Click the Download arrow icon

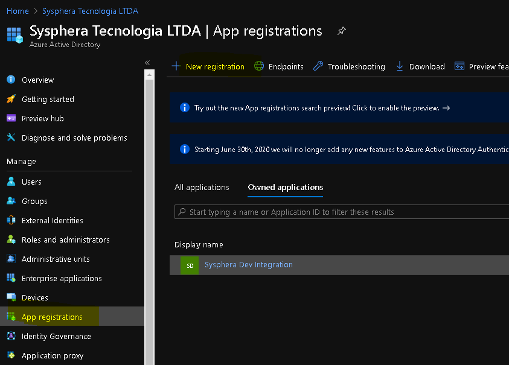pos(400,66)
